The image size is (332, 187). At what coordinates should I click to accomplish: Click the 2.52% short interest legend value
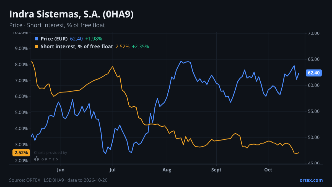click(123, 47)
